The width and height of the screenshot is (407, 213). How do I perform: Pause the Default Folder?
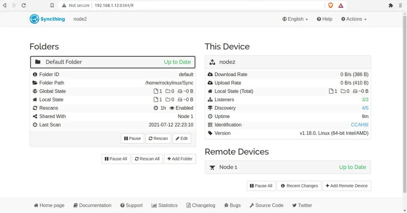(x=132, y=138)
